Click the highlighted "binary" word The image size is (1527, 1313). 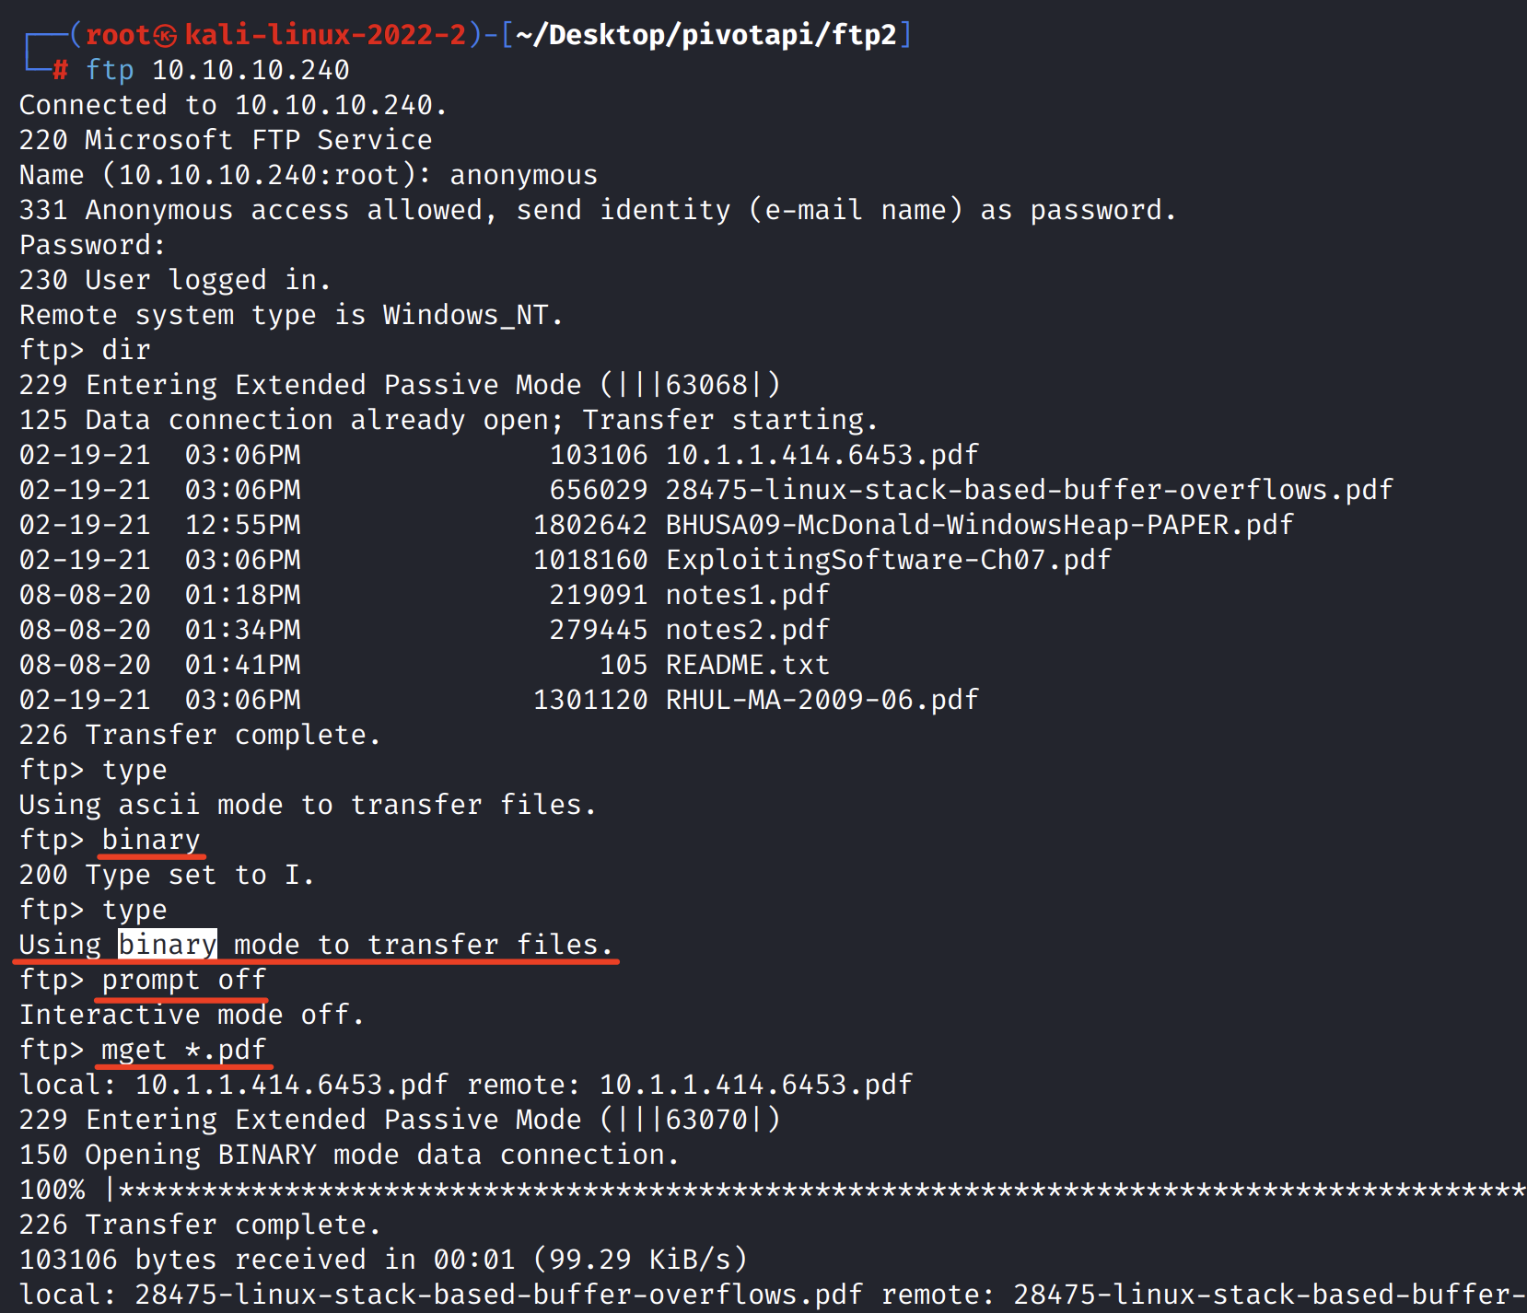tap(168, 945)
